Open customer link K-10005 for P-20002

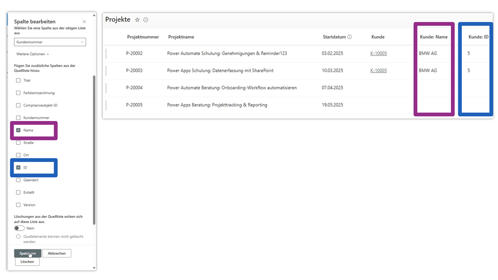click(x=379, y=53)
